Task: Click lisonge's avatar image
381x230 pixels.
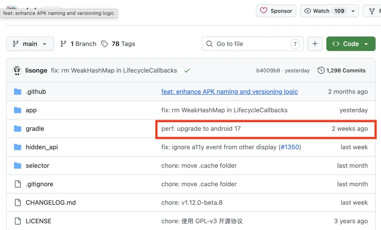Action: pyautogui.click(x=17, y=70)
